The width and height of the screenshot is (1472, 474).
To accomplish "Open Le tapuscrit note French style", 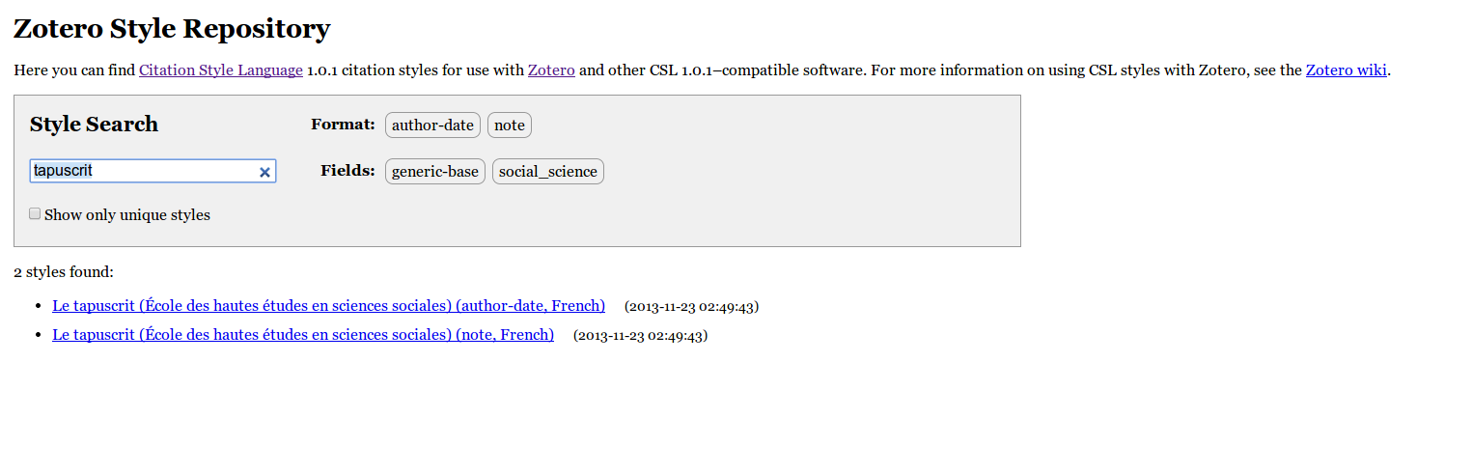I will [x=303, y=335].
